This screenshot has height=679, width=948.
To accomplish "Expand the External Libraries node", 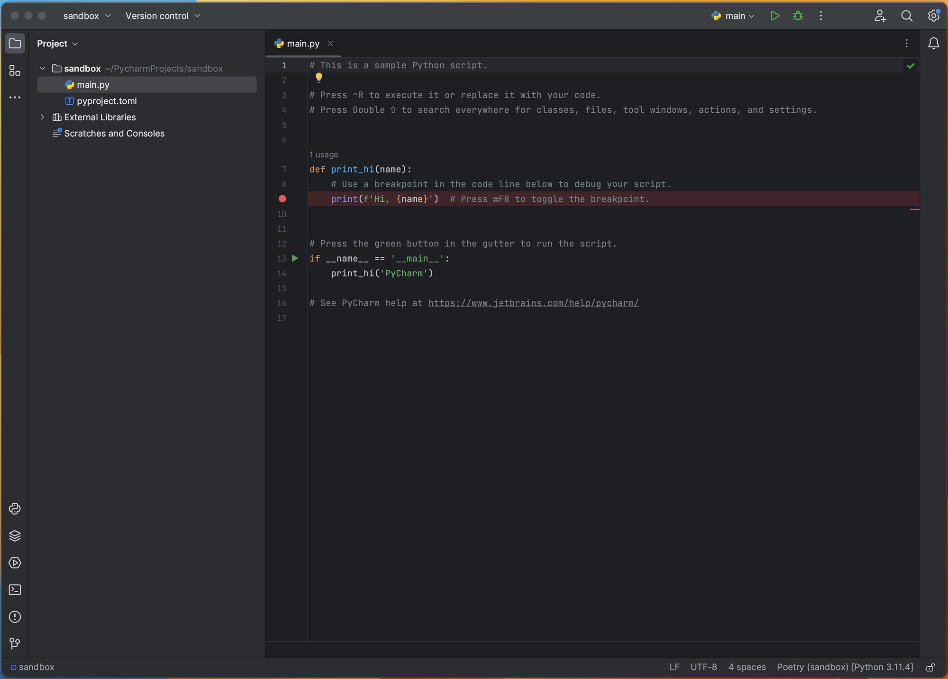I will tap(43, 117).
